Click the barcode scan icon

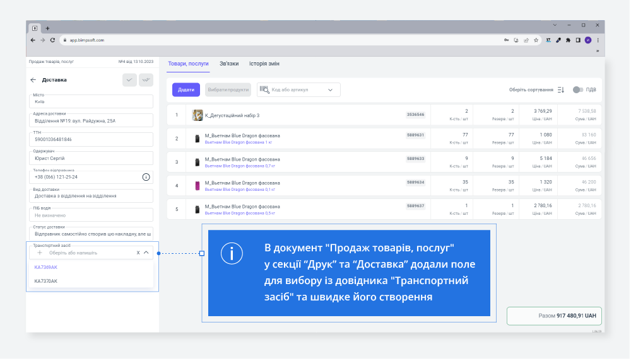264,89
